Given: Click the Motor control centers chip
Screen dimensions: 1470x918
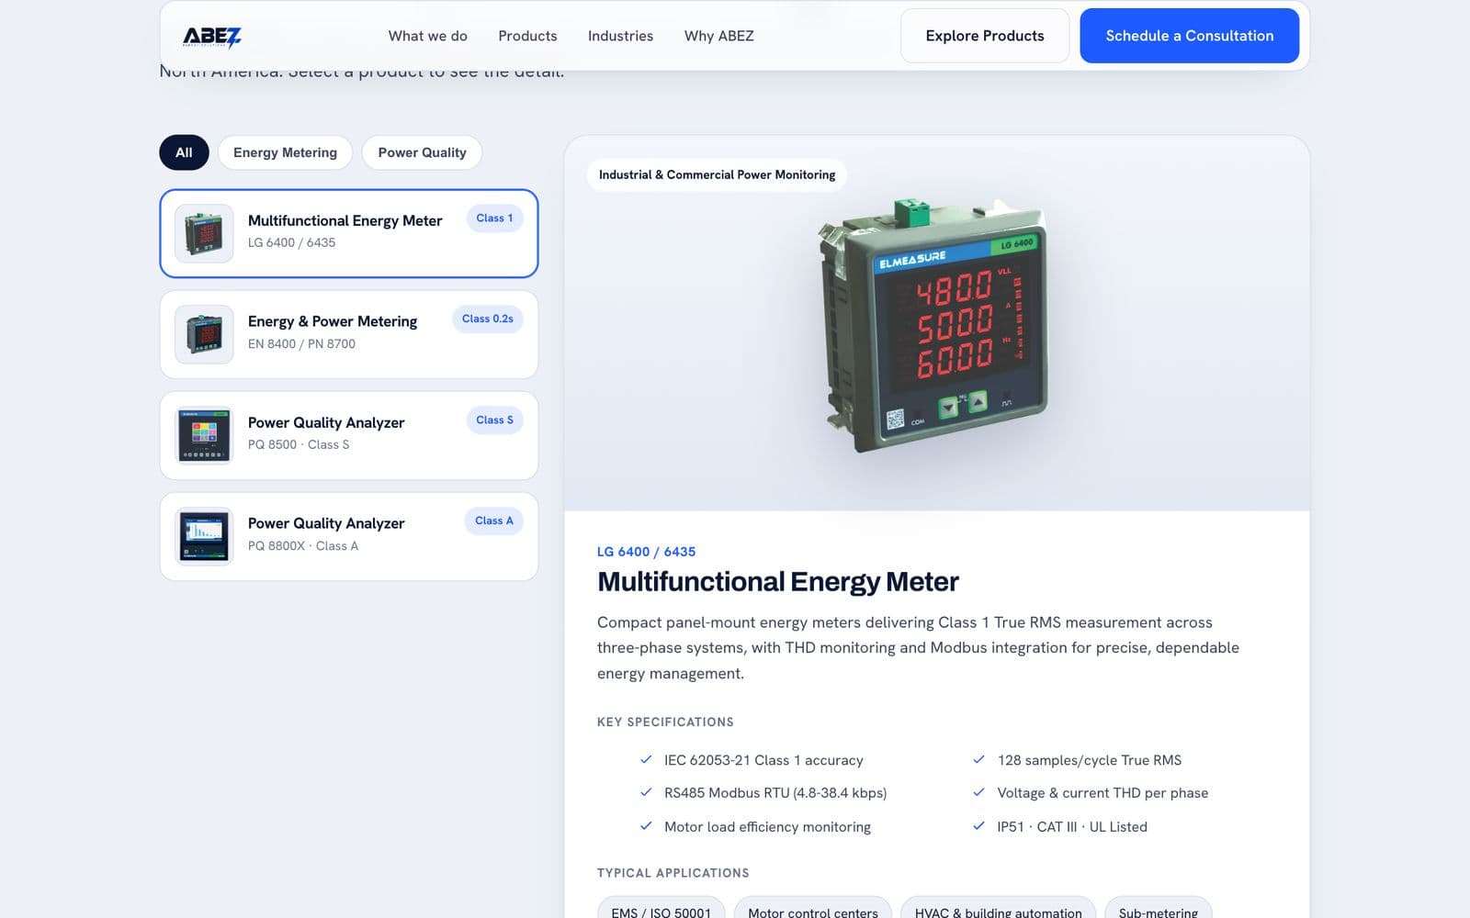Looking at the screenshot, I should 813,909.
